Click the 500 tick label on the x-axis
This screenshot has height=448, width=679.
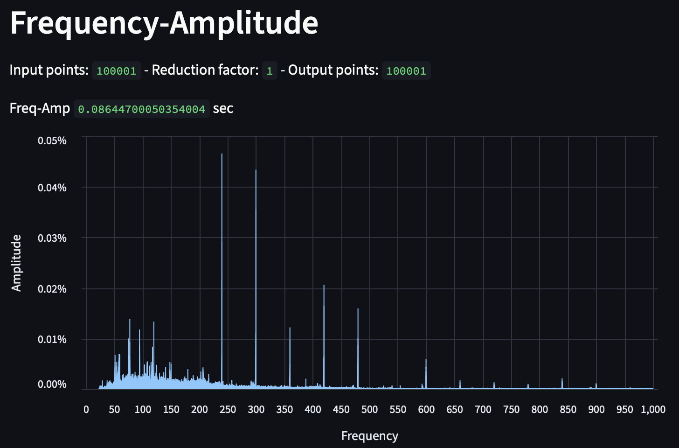tap(369, 409)
